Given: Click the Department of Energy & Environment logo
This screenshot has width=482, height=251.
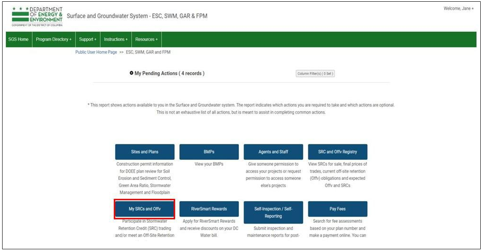Looking at the screenshot, I should [37, 16].
